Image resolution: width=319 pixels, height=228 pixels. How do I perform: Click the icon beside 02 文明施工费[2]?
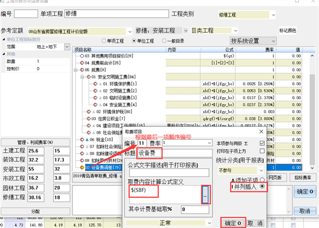point(95,91)
